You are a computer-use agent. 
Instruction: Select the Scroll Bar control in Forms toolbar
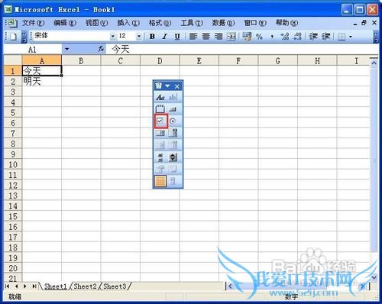click(160, 157)
